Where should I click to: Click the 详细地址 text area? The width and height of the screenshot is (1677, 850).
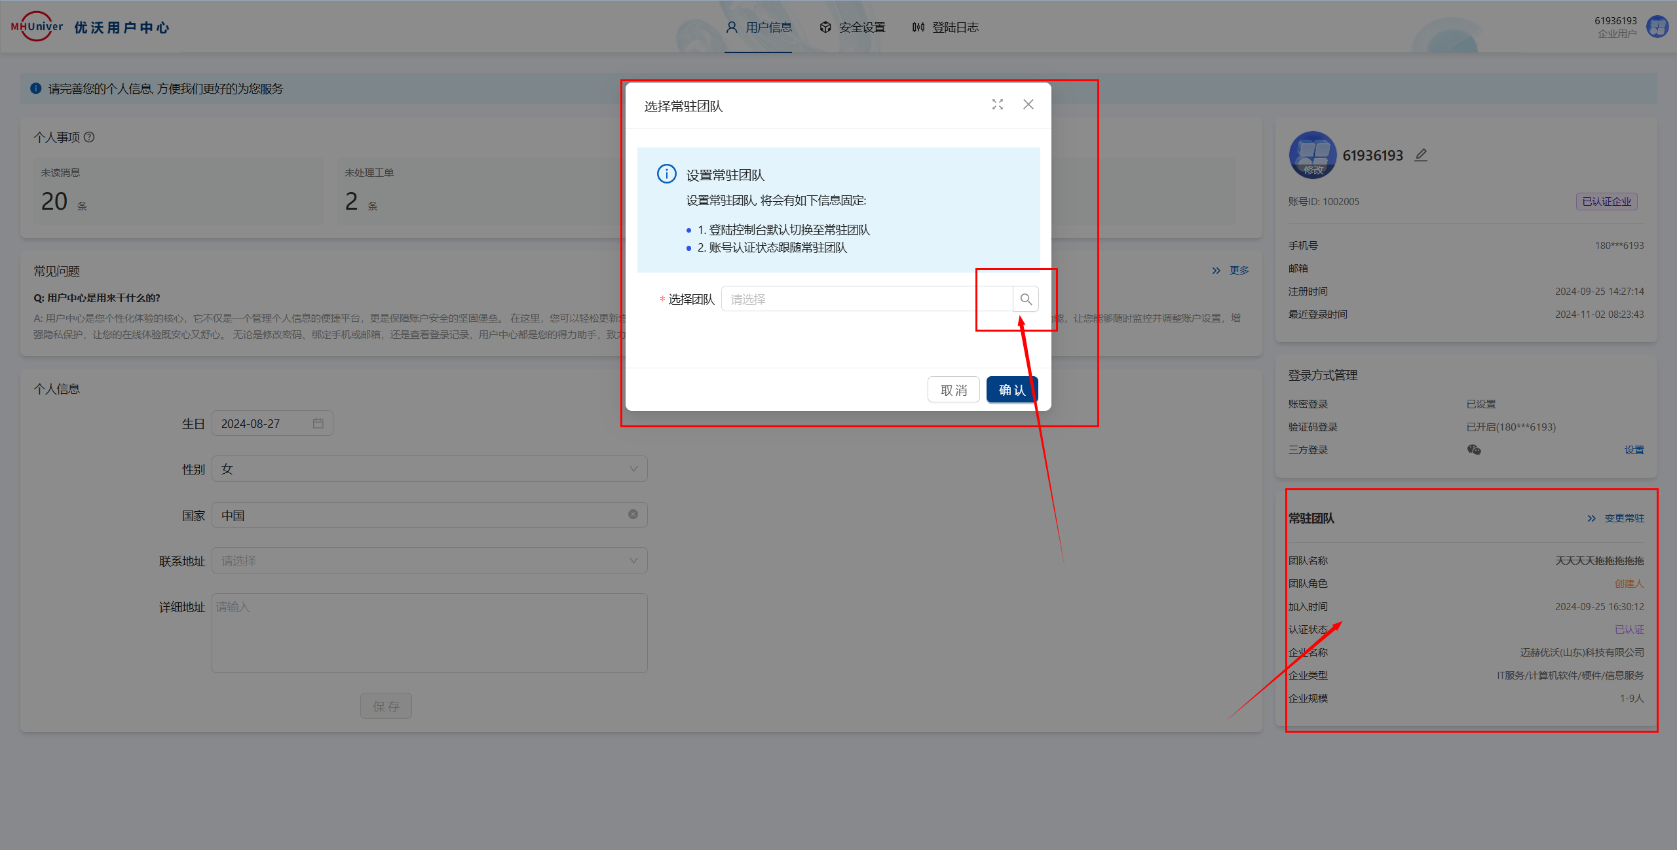click(x=429, y=632)
